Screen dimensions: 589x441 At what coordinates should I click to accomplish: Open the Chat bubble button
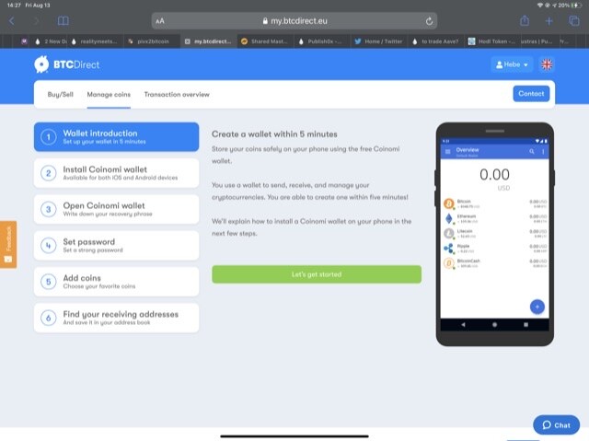tap(556, 424)
